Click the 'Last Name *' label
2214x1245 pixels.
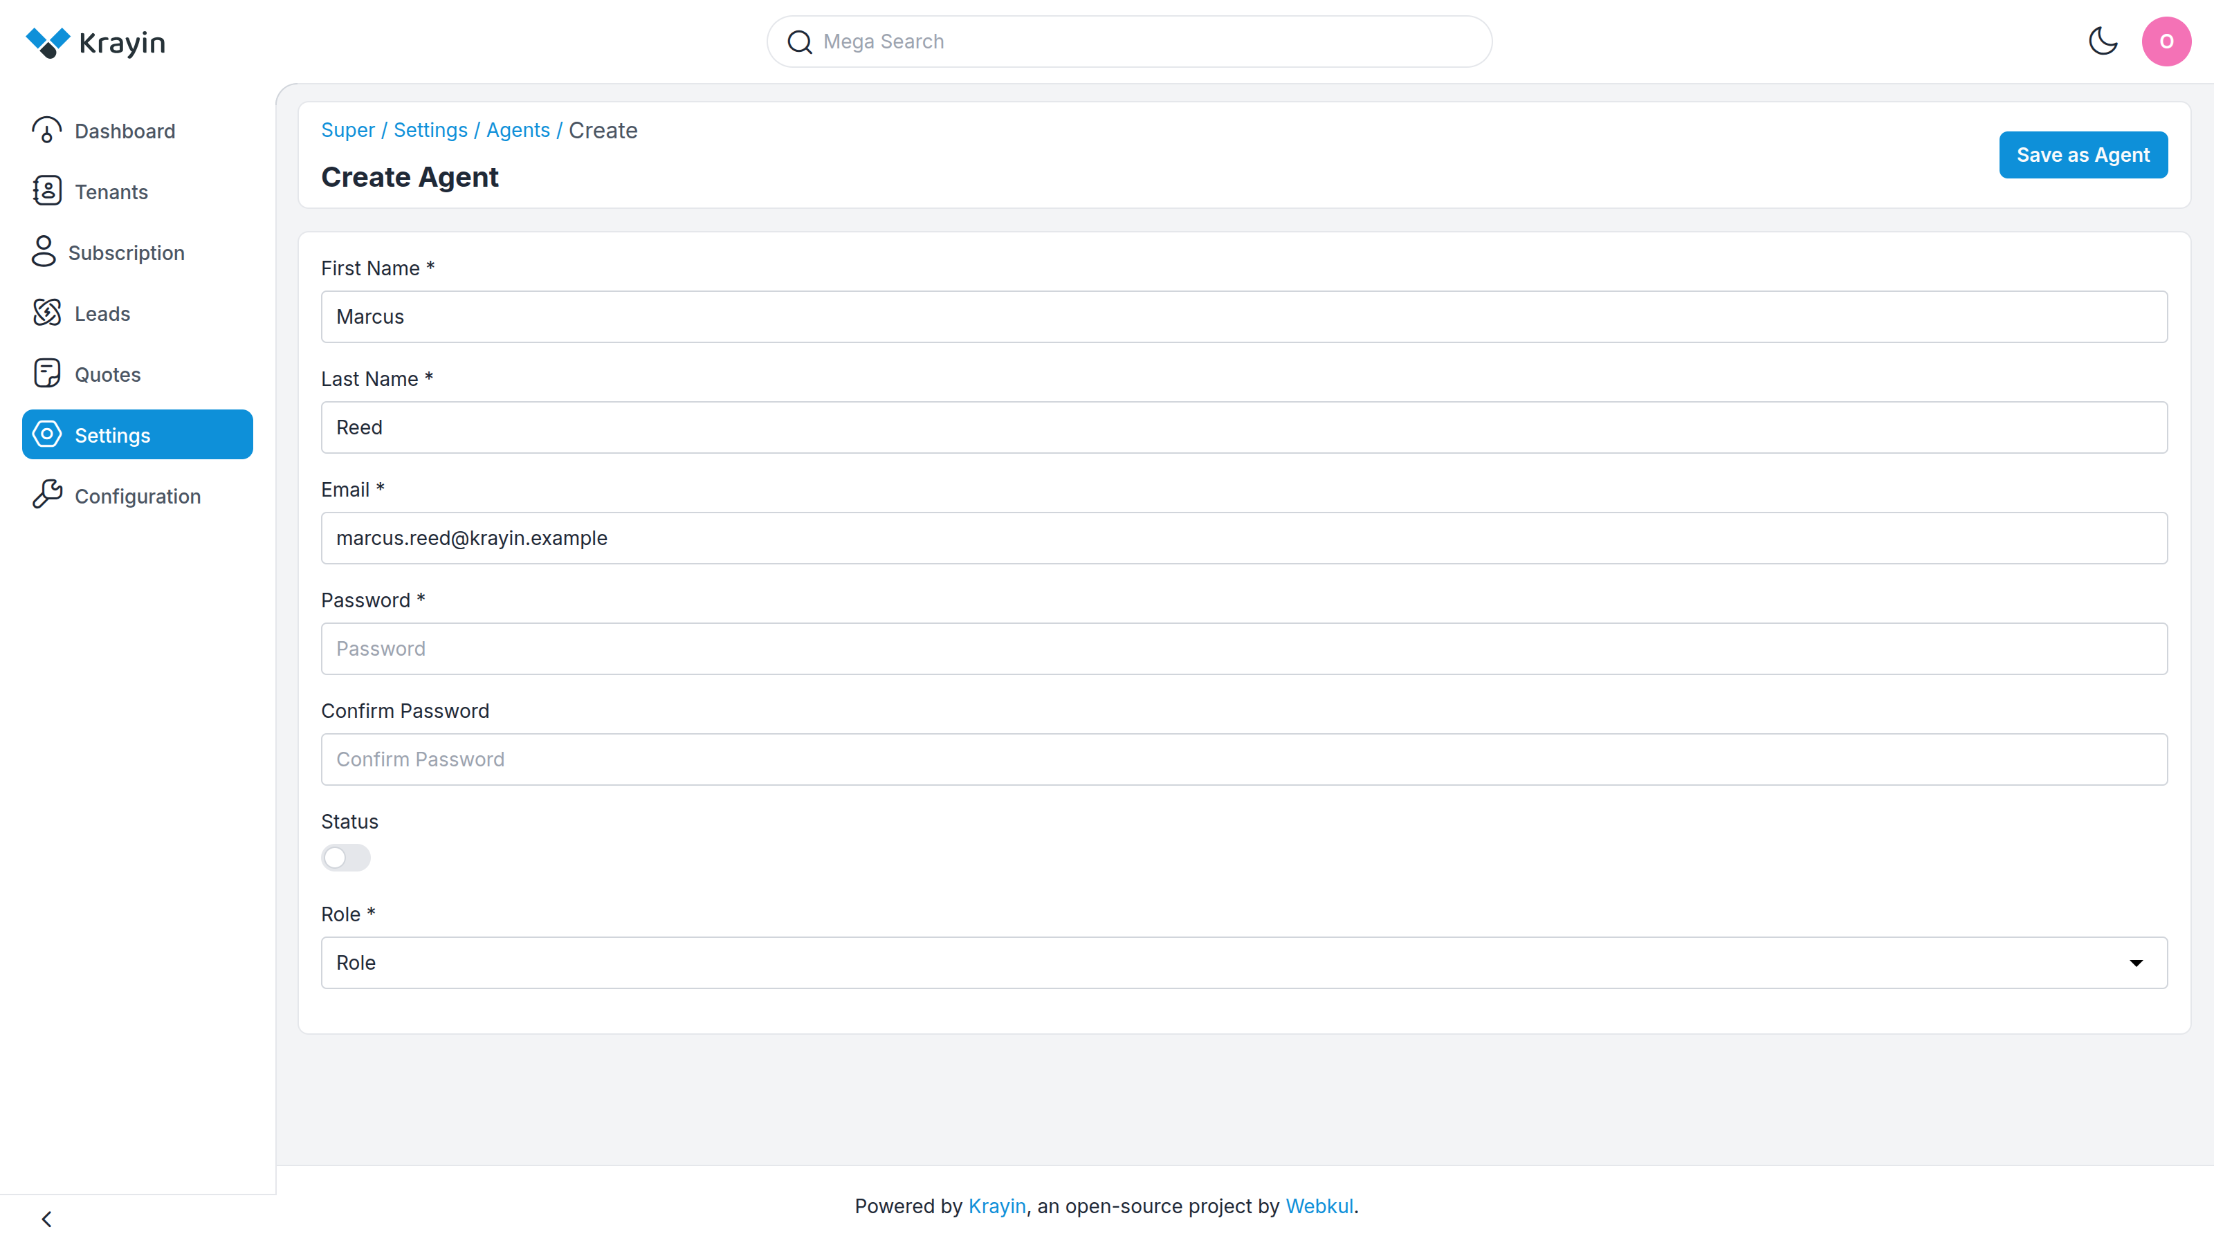376,379
